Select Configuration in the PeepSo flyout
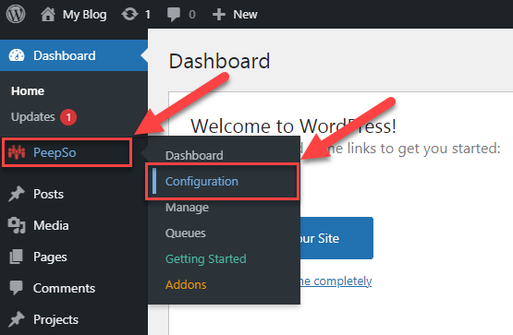Screen dimensions: 513x335 coord(202,181)
